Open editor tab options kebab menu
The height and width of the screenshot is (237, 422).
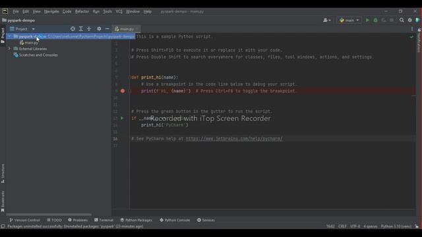[x=412, y=29]
